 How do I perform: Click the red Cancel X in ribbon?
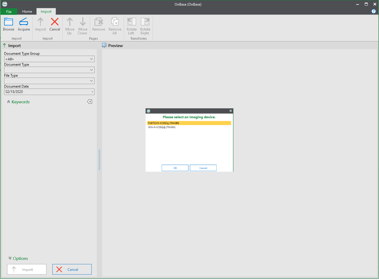coord(55,22)
